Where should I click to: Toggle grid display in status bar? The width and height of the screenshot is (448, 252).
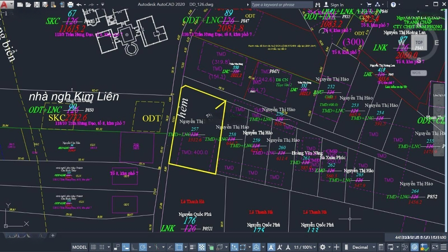[x=93, y=247]
